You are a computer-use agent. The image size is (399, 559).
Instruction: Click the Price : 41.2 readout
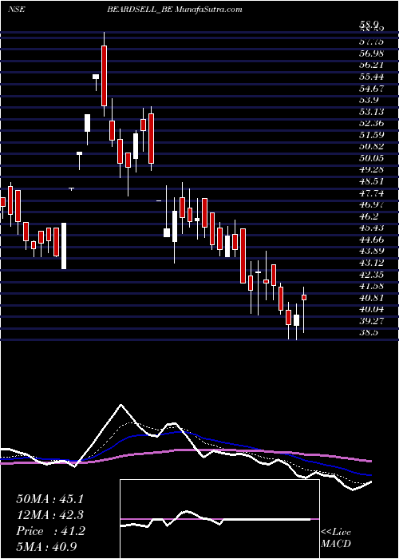[x=50, y=531]
